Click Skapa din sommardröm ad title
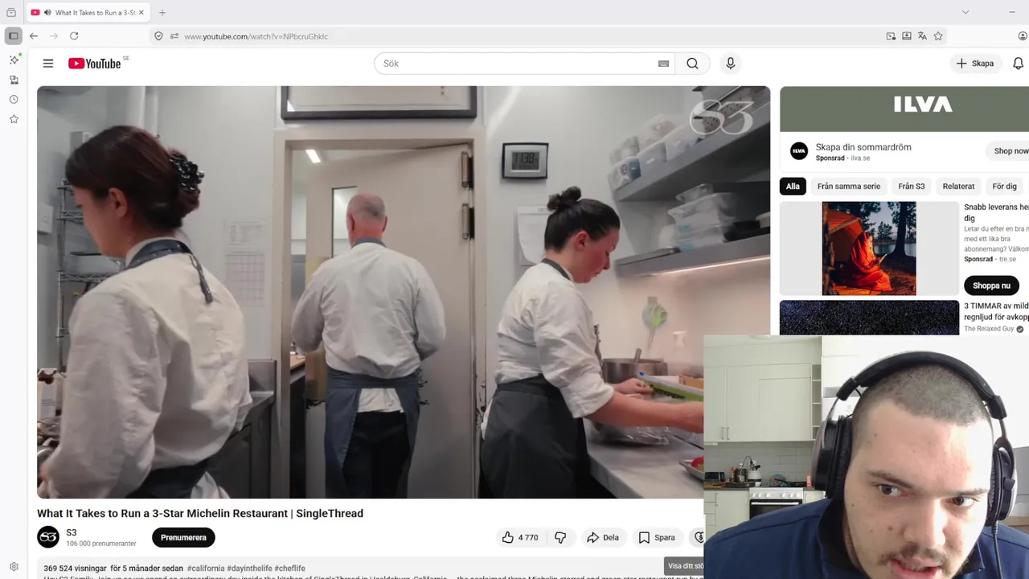This screenshot has width=1029, height=579. point(863,147)
